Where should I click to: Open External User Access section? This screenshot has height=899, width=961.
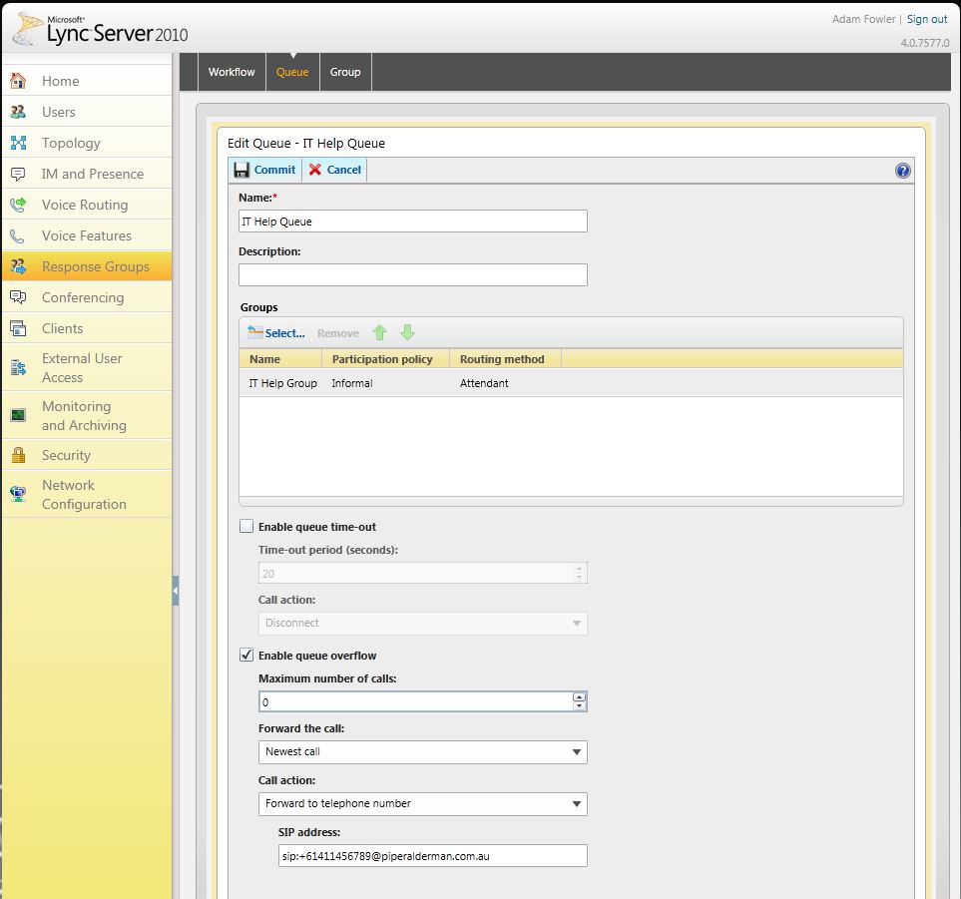(x=87, y=368)
